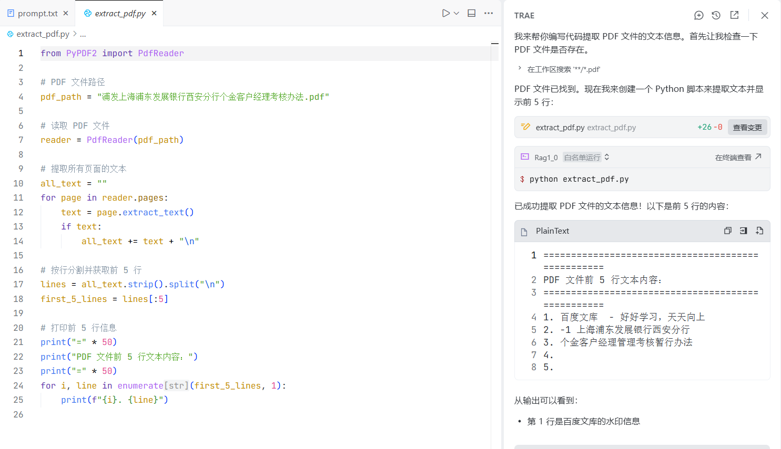
Task: Click line number 18 in the gutter
Action: [x=18, y=299]
